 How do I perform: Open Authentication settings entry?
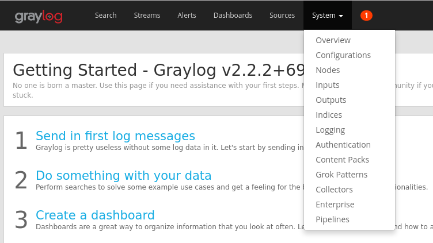click(x=343, y=145)
